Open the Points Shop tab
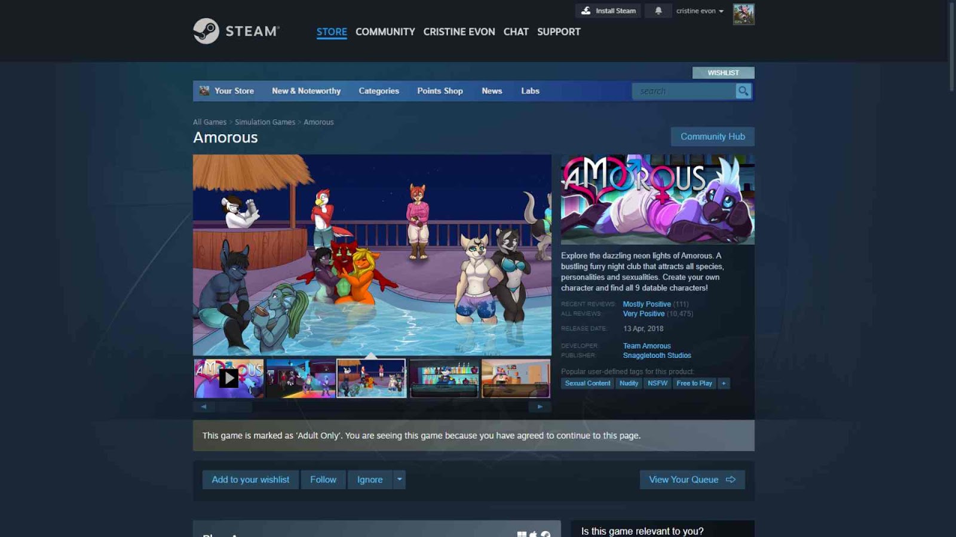The height and width of the screenshot is (537, 956). pos(440,91)
